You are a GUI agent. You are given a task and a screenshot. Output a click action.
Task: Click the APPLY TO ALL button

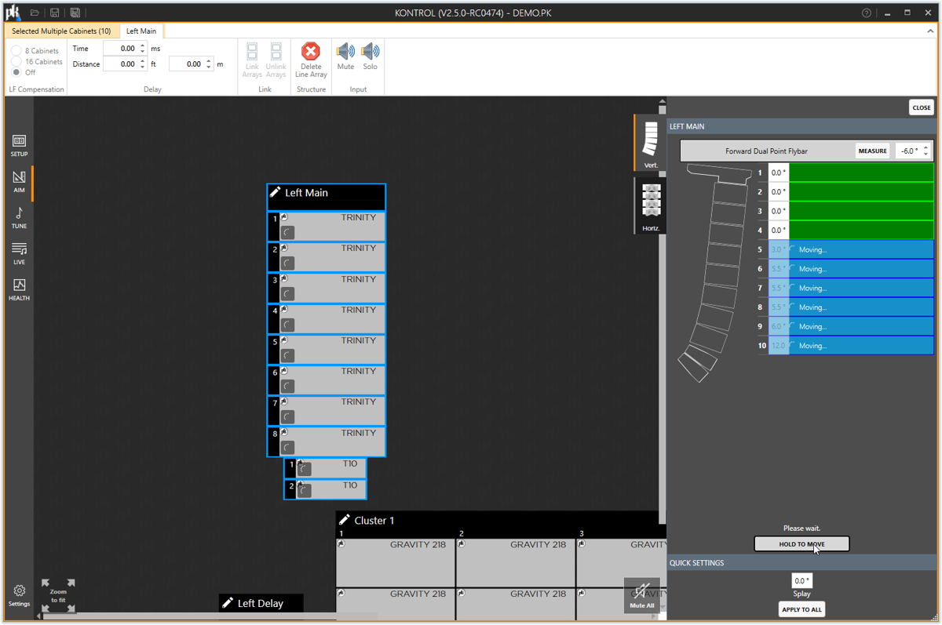click(801, 609)
